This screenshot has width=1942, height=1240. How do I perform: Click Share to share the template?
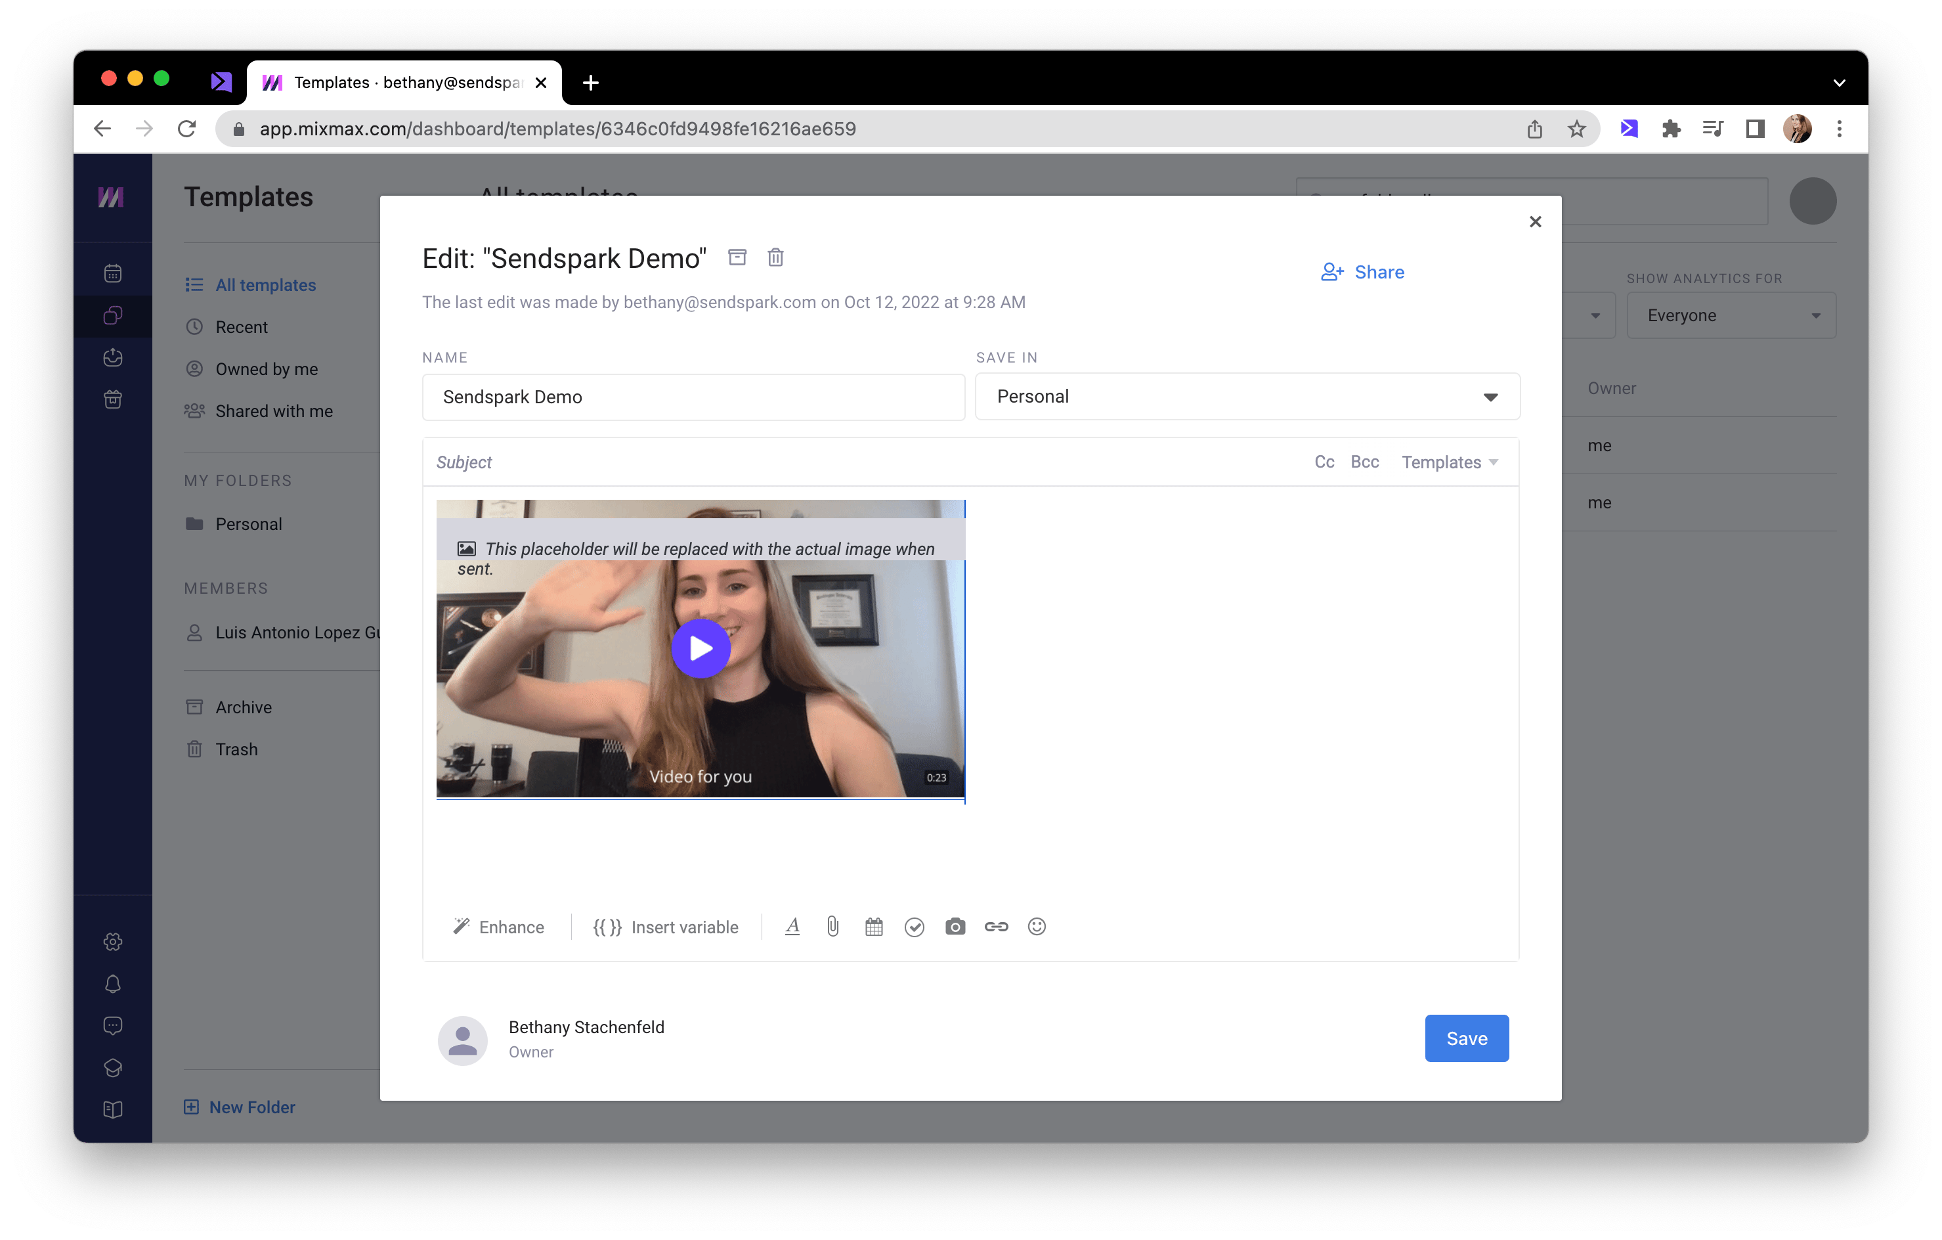point(1362,272)
